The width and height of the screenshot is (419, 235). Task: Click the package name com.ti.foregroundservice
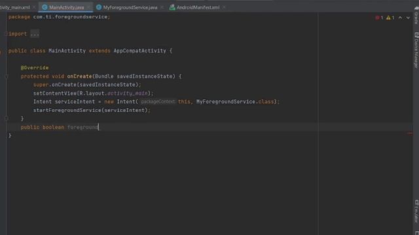(70, 17)
